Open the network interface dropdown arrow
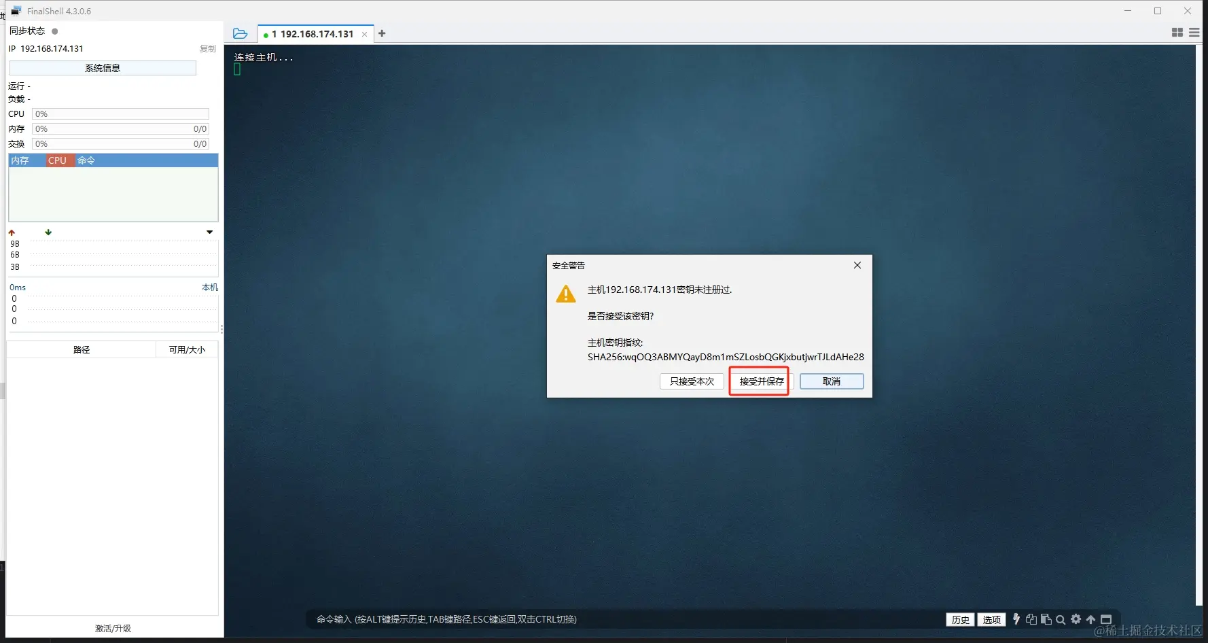This screenshot has height=643, width=1208. [209, 232]
